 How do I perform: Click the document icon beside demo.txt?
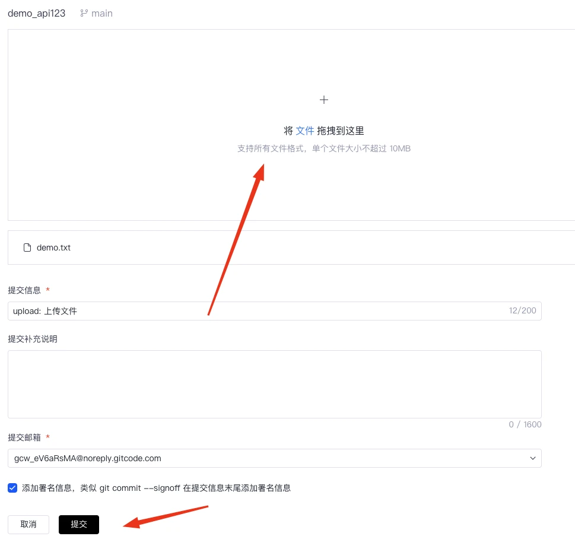pos(27,248)
